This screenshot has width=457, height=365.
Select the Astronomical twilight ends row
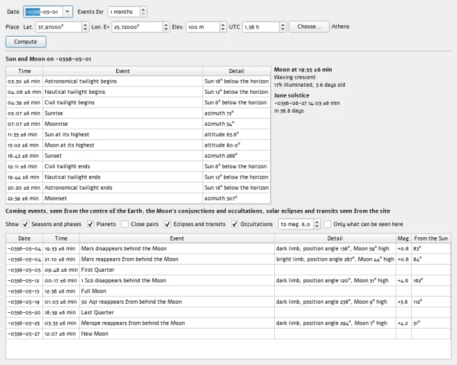pyautogui.click(x=138, y=188)
